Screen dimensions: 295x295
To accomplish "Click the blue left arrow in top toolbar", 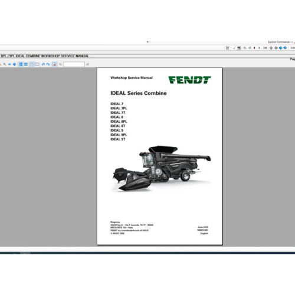I will click(x=281, y=48).
